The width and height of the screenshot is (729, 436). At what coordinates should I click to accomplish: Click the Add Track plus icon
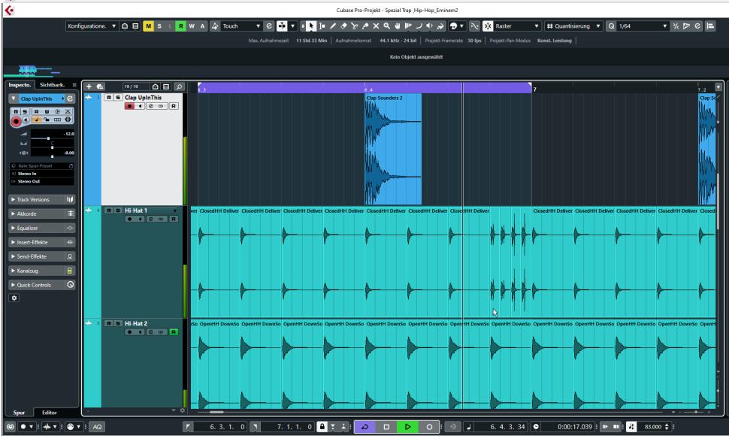90,87
